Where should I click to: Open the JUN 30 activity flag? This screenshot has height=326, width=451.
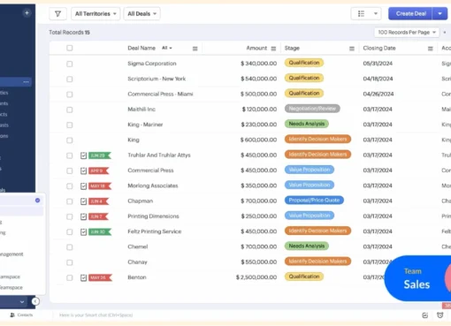pos(100,232)
